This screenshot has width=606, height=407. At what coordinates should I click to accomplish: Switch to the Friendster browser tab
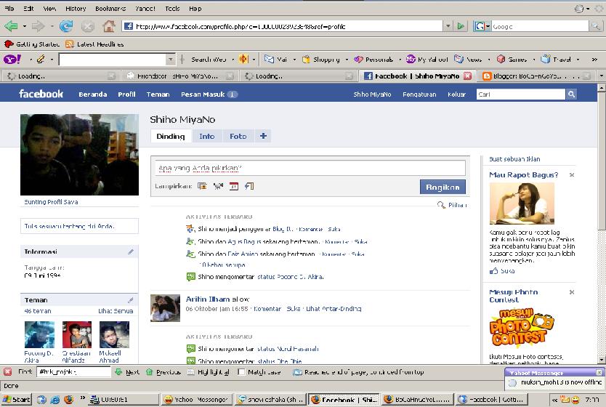180,76
